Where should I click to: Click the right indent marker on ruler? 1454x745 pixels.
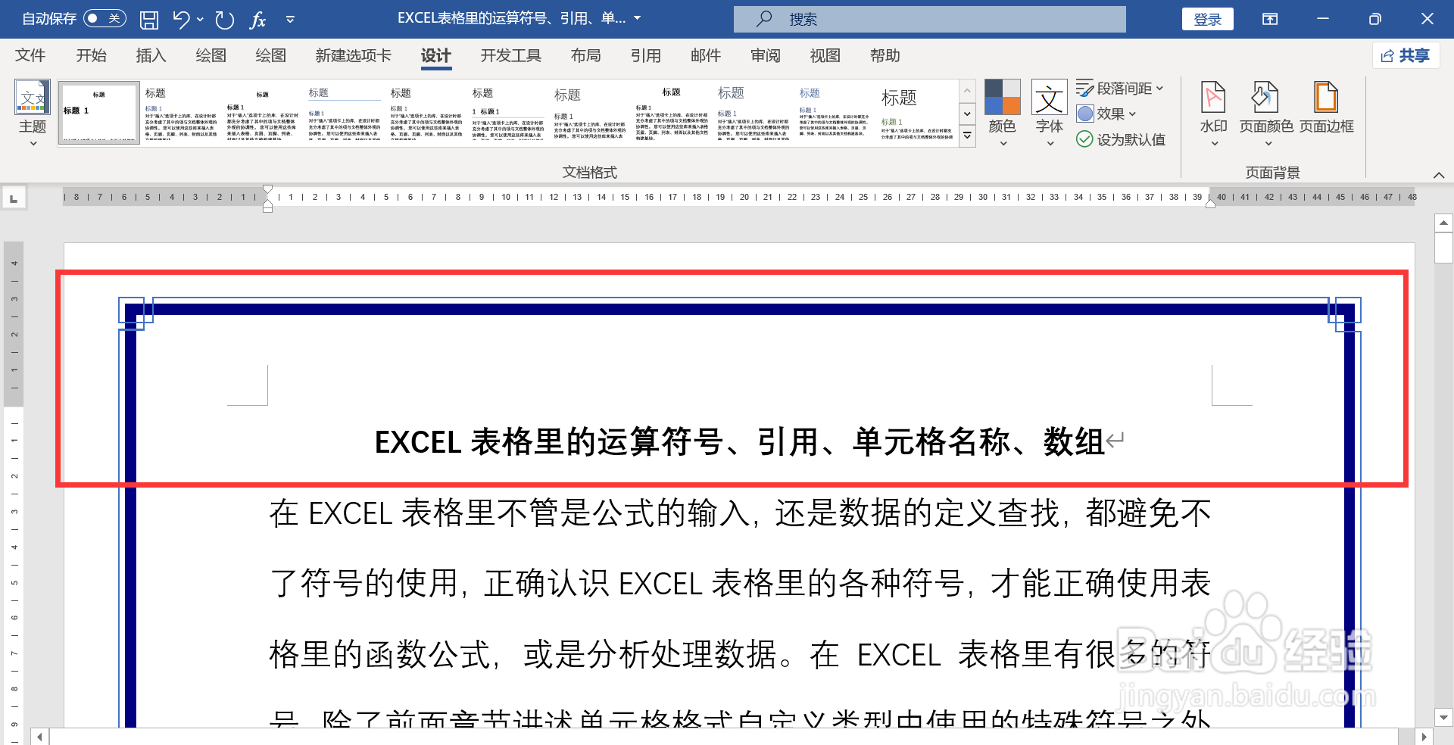tap(1210, 203)
